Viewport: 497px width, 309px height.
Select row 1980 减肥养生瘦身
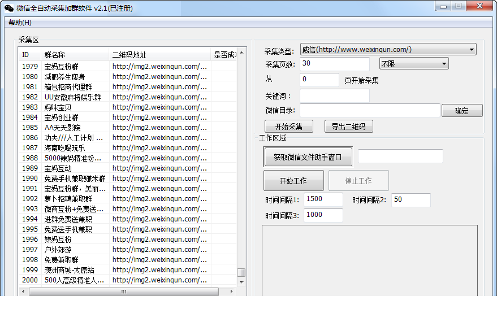tap(127, 77)
